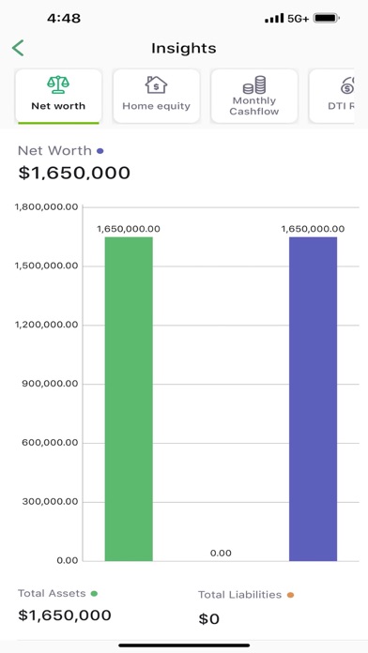Tap the DTI ratio money bag icon

pos(346,85)
